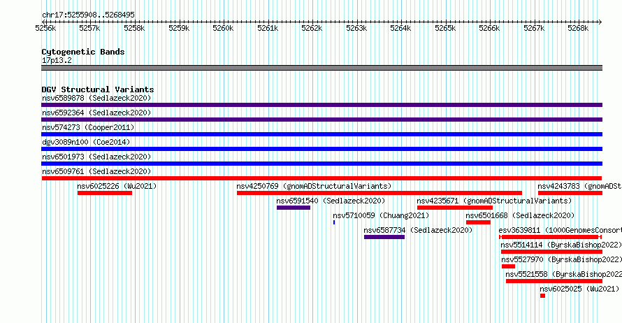The width and height of the screenshot is (622, 323).
Task: Click the tiny blue marker for nsv5710059
Action: tap(334, 222)
